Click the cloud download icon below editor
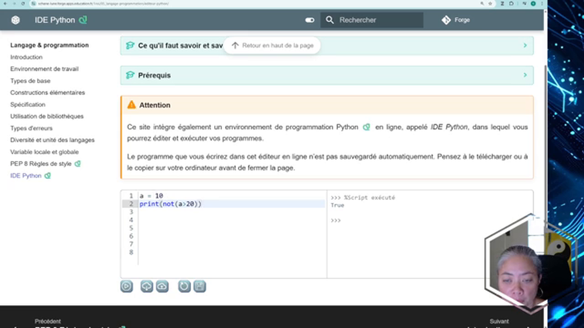 (x=146, y=286)
